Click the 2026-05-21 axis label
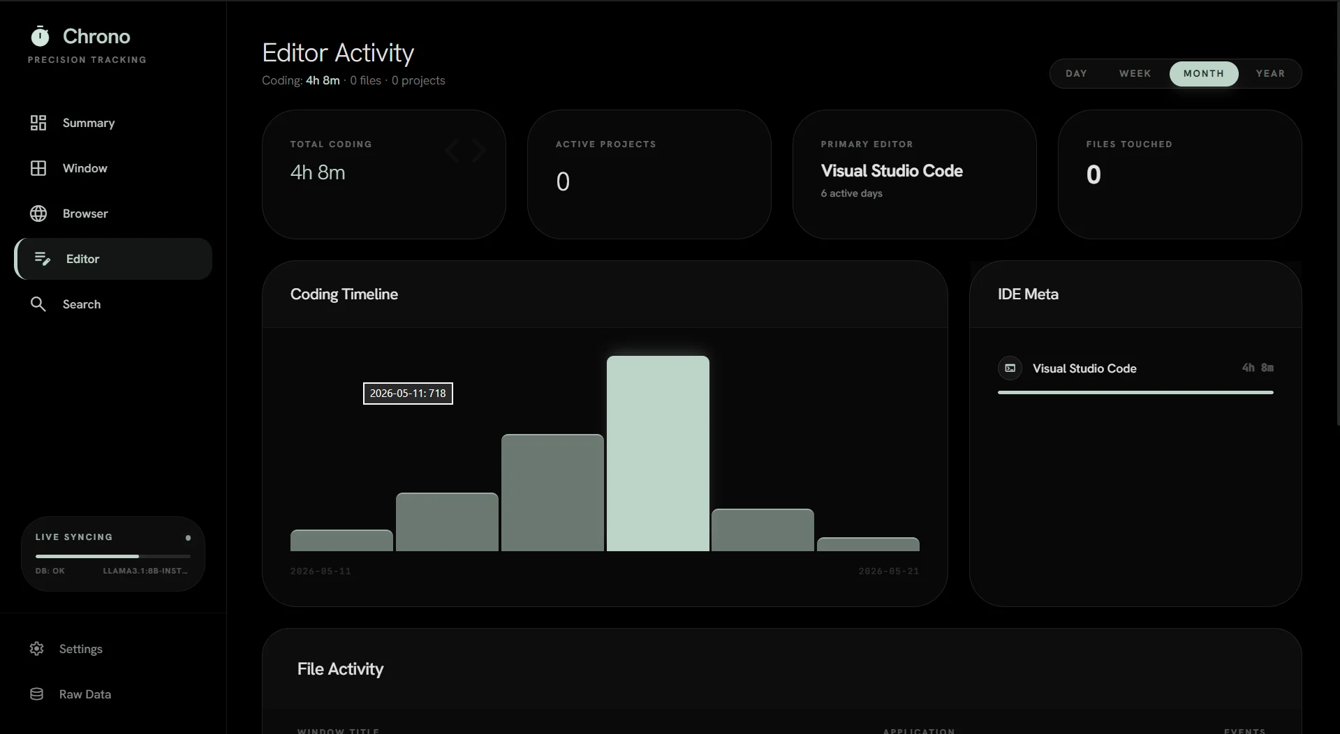The width and height of the screenshot is (1340, 734). pyautogui.click(x=889, y=571)
